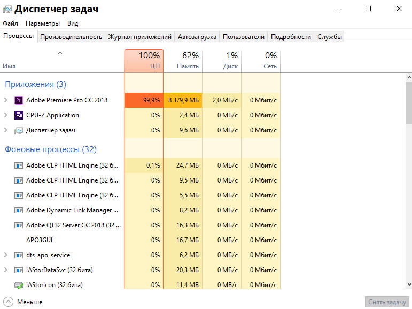This screenshot has height=309, width=412.
Task: Click the 2,0 МБ/с disk value
Action: click(x=225, y=100)
